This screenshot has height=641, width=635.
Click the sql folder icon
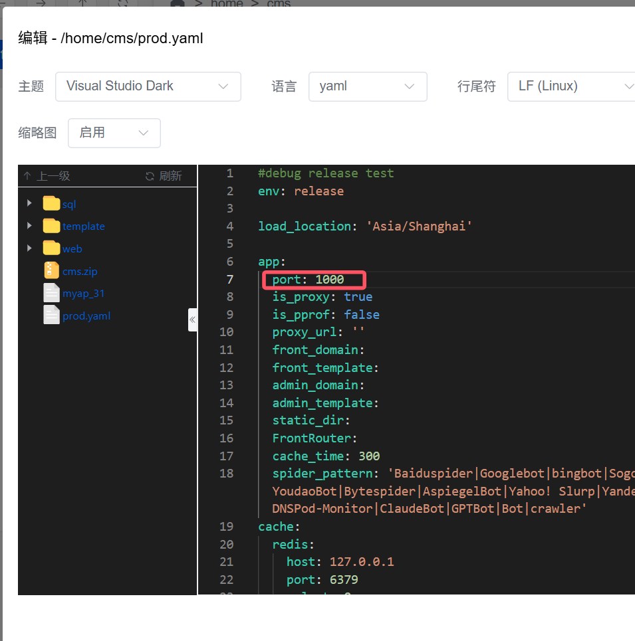pos(51,203)
